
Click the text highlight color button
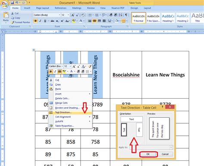click(x=74, y=21)
